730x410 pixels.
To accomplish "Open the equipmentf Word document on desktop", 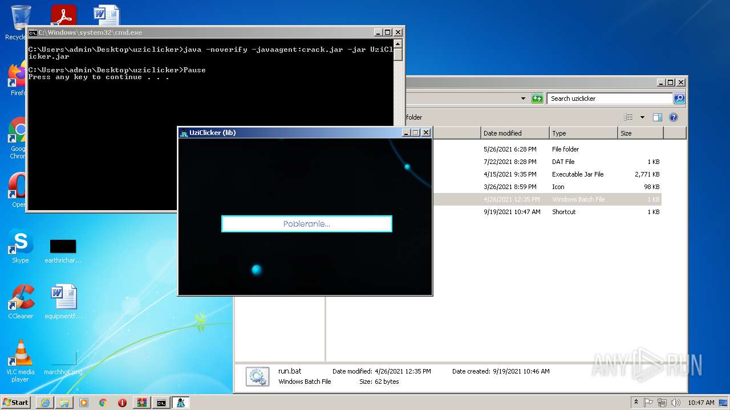I will click(63, 302).
